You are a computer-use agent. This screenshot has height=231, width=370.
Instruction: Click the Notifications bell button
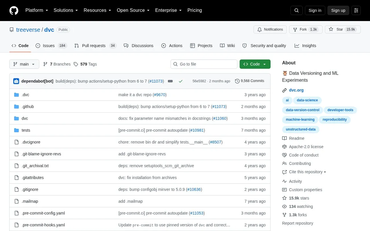pos(270,29)
